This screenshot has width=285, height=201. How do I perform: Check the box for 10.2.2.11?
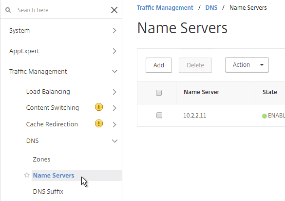pyautogui.click(x=159, y=115)
